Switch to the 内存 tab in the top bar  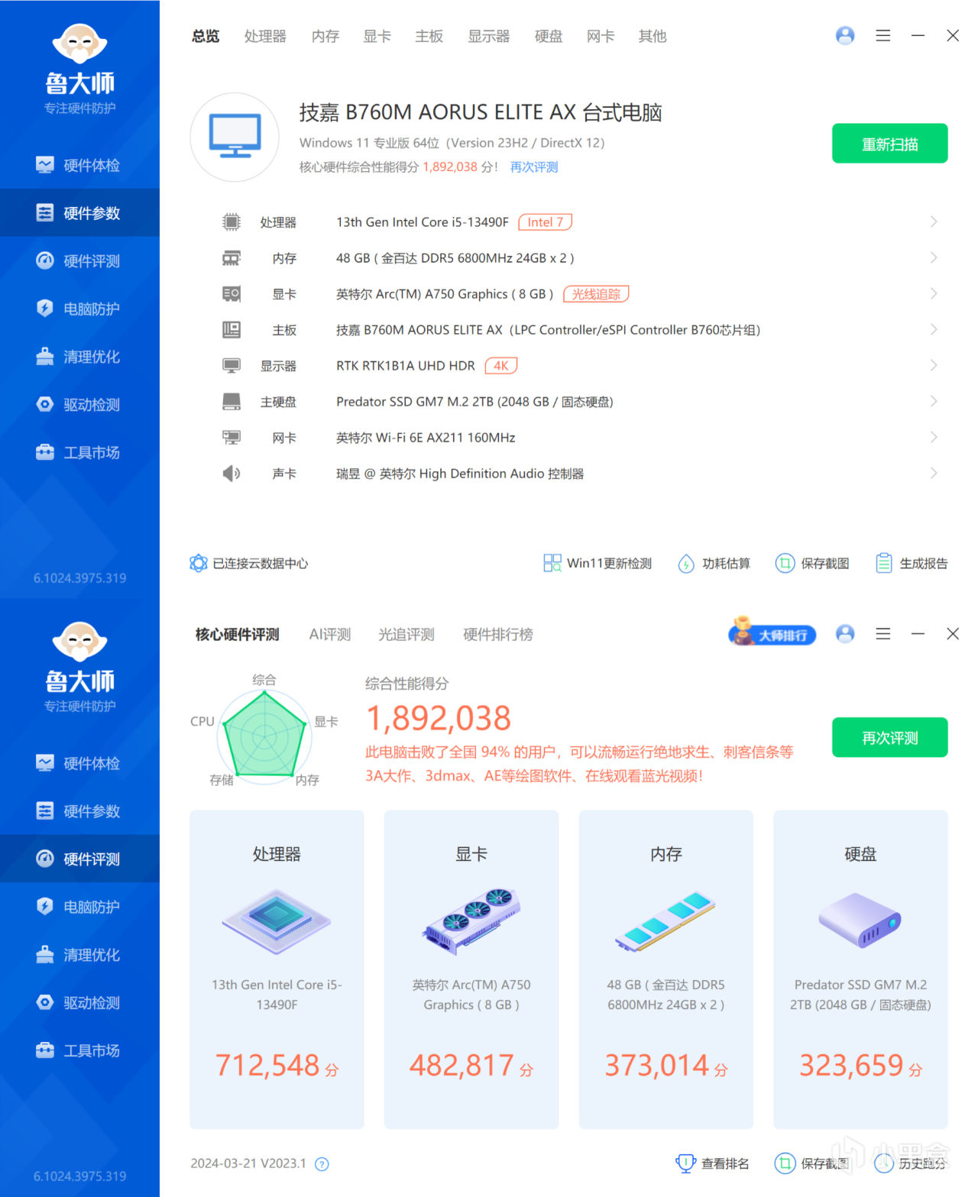[x=325, y=36]
